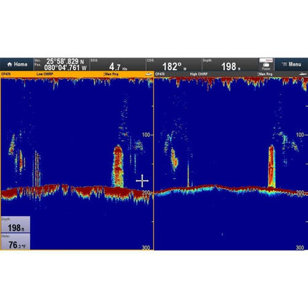The width and height of the screenshot is (308, 308).
Task: Toggle Man Rng in High CHIRP pane
Action: click(x=265, y=74)
